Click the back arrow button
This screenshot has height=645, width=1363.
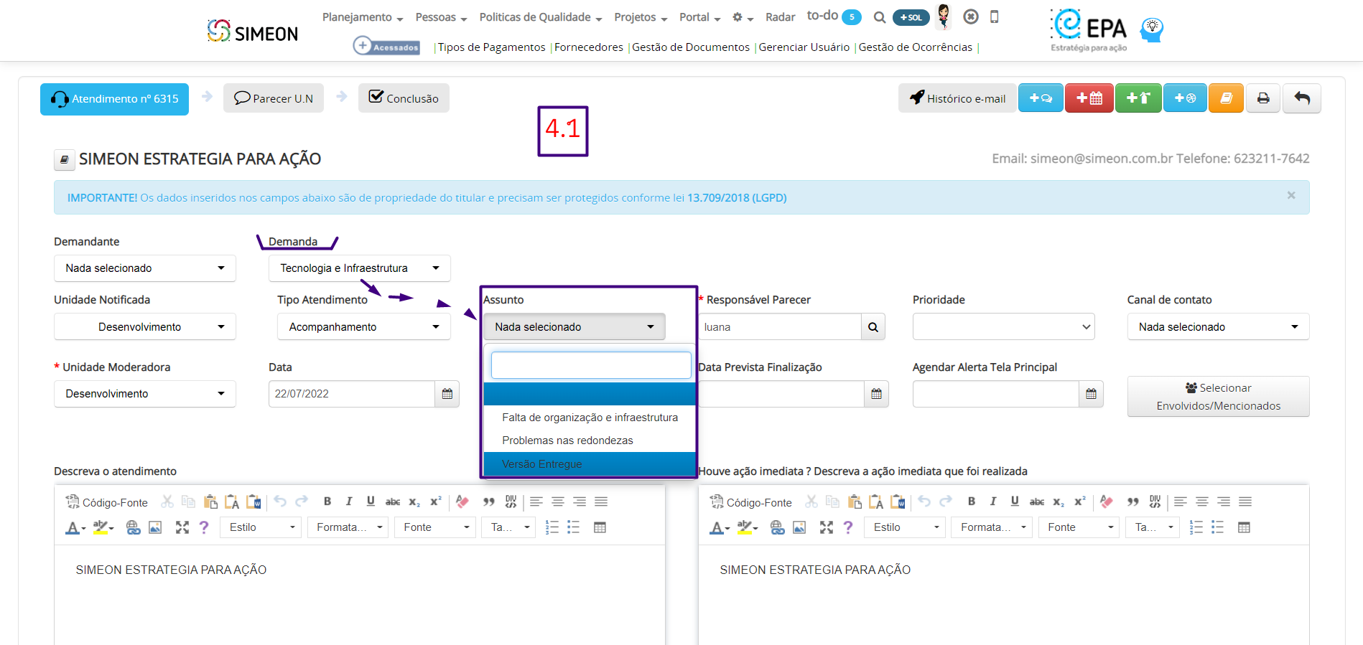(x=1301, y=98)
